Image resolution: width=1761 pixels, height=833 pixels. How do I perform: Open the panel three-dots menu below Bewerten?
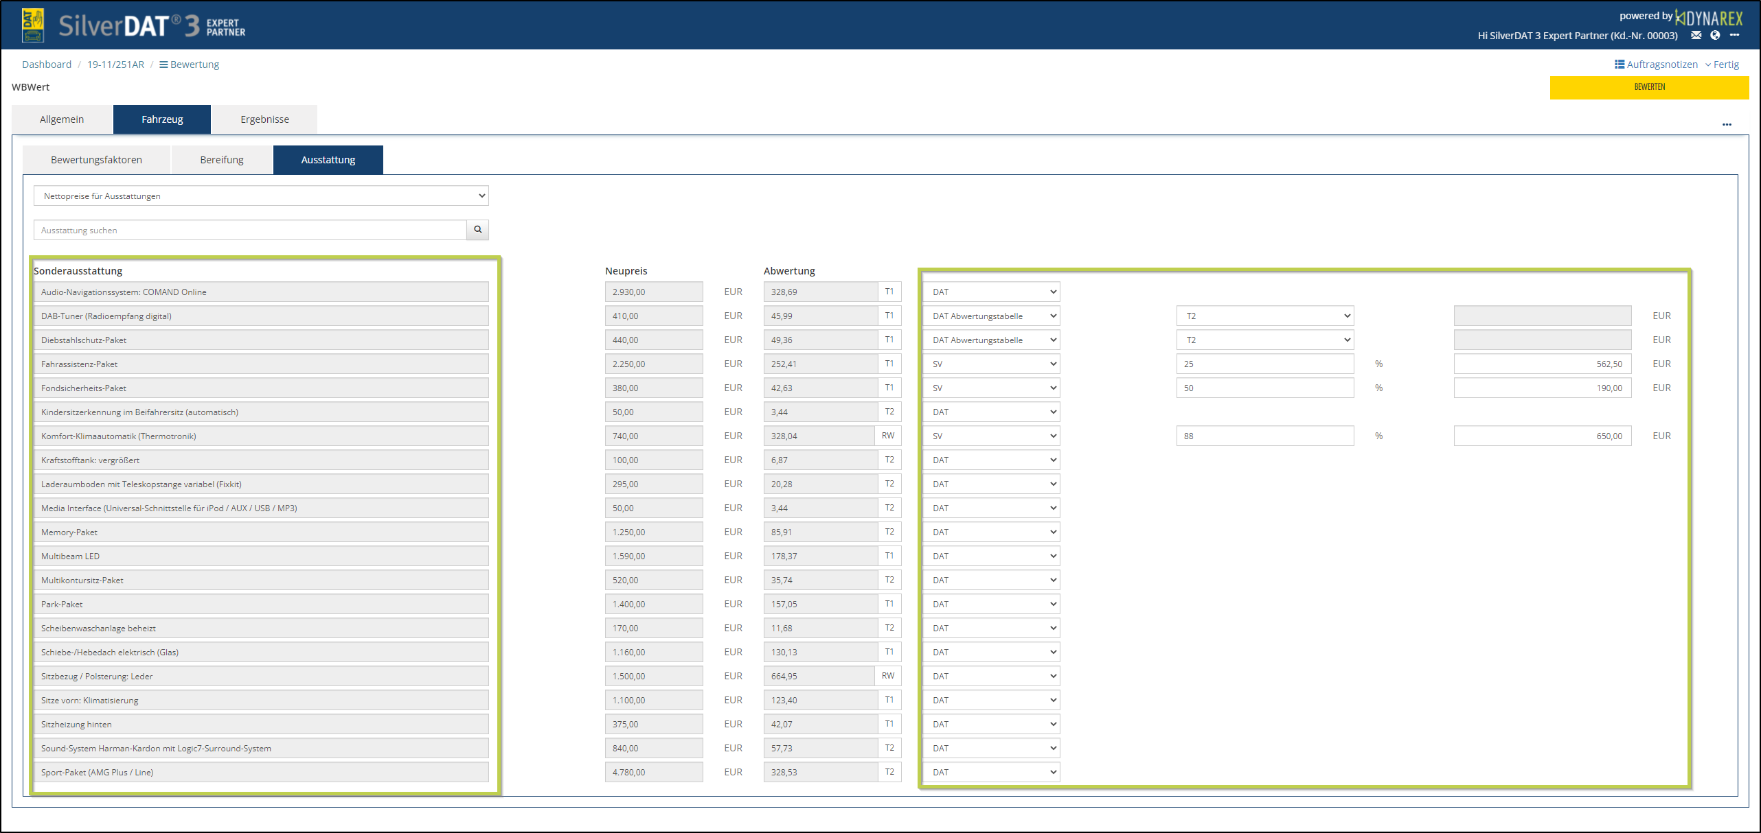click(1727, 125)
